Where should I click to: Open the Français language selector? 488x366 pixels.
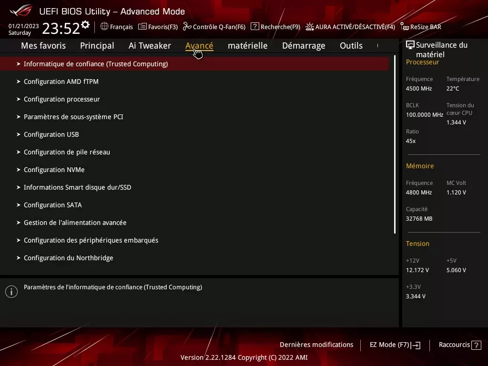pos(117,27)
